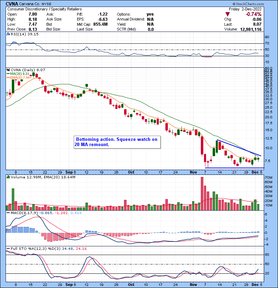Click the RSI(14) 39.15 indicator label
Screen dimensions: 278x288
tap(24, 34)
